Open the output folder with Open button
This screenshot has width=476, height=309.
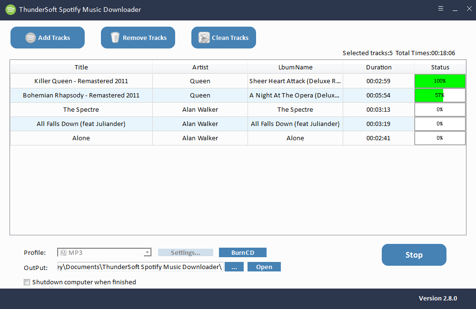coord(264,267)
